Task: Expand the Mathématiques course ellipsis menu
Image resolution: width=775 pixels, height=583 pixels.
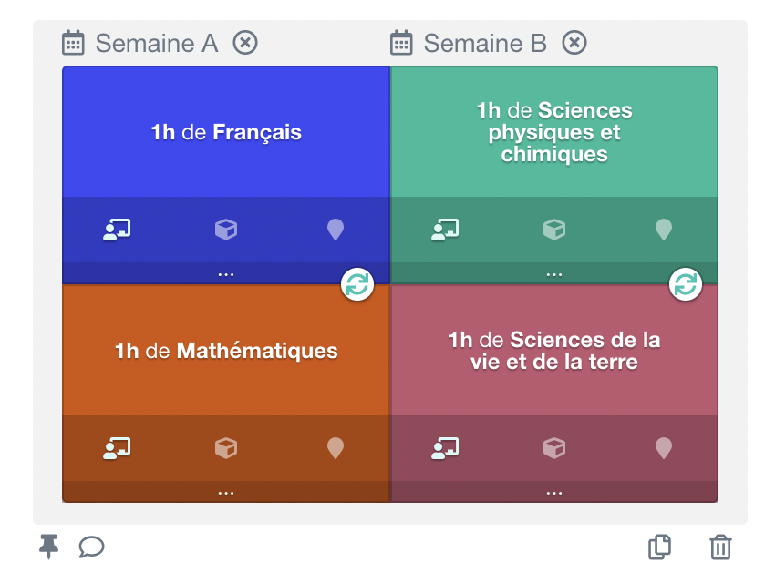Action: tap(225, 491)
